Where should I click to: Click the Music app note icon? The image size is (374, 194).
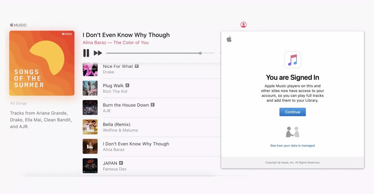click(292, 60)
